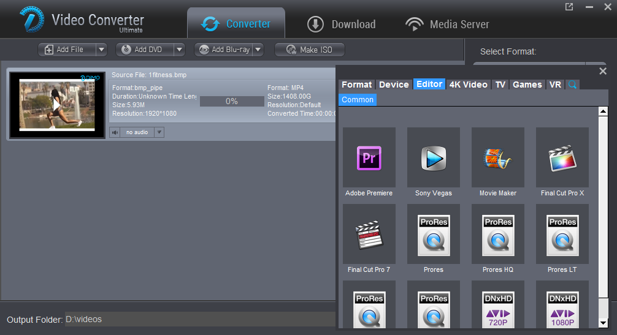Click the Resolution:1920*1080 text
The image size is (617, 335).
tap(144, 113)
